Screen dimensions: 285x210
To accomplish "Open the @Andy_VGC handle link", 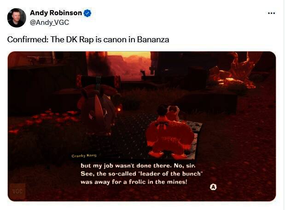I will click(x=49, y=23).
